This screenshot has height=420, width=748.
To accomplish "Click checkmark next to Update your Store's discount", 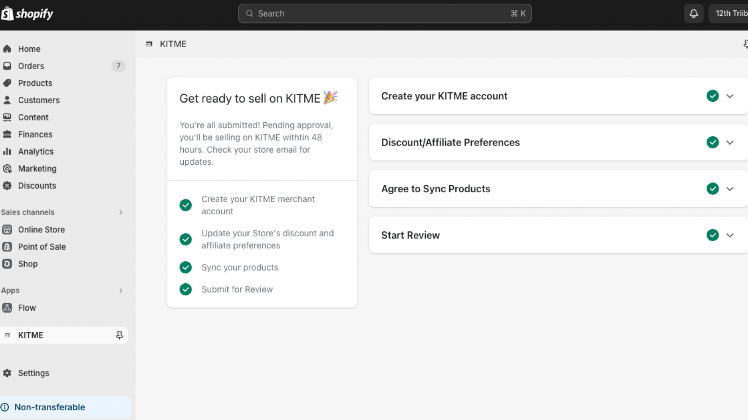I will [x=186, y=239].
